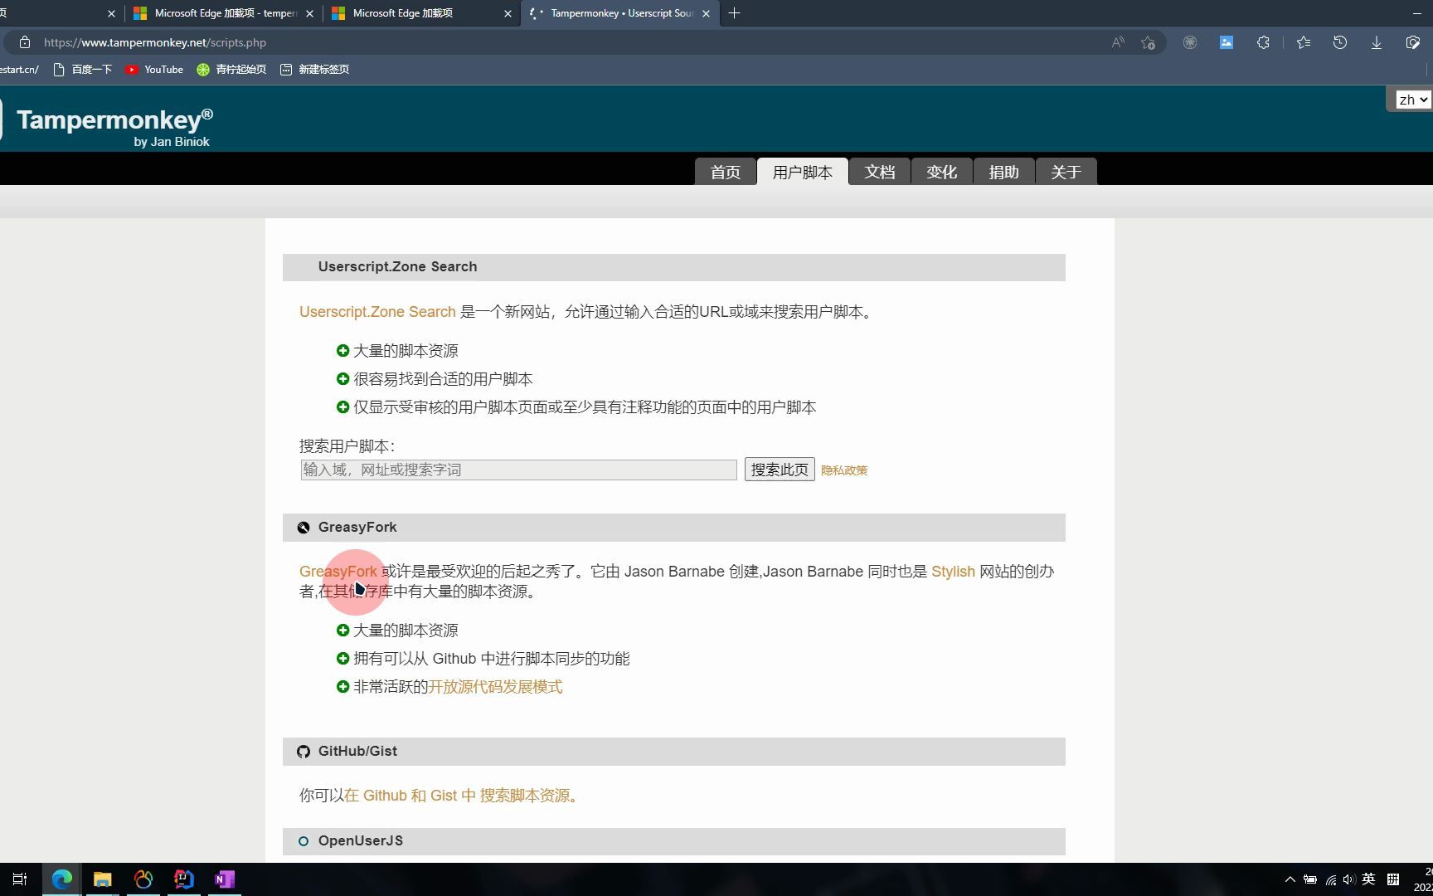Screen dimensions: 1433x896
Task: Open 新建标签页 bookmark
Action: tap(314, 70)
